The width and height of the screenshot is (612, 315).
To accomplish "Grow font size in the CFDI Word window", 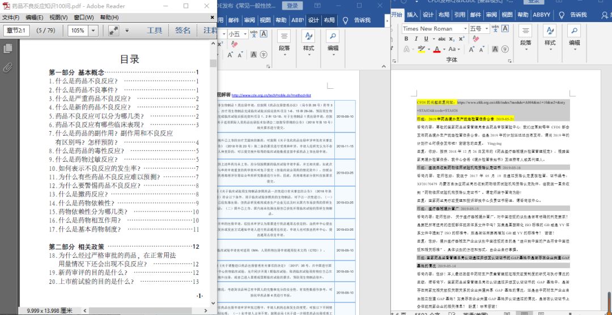I will (x=472, y=49).
